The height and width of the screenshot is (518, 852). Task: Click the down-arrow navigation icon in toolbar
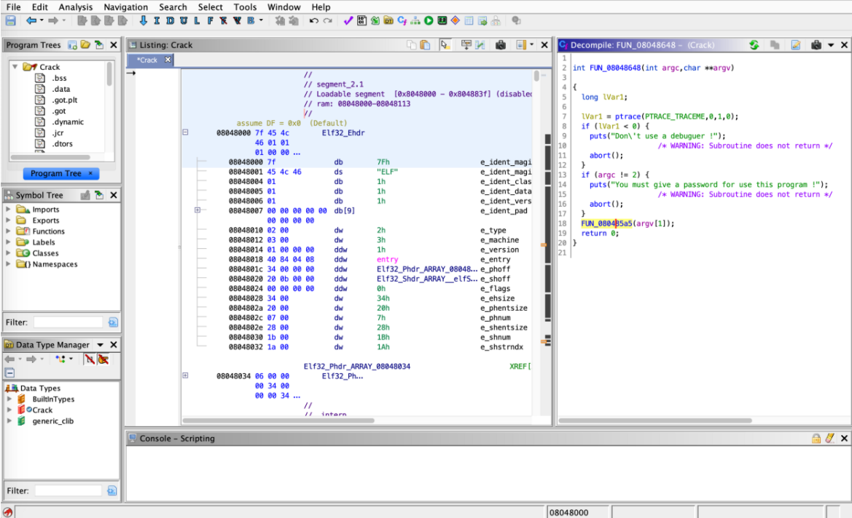point(143,20)
